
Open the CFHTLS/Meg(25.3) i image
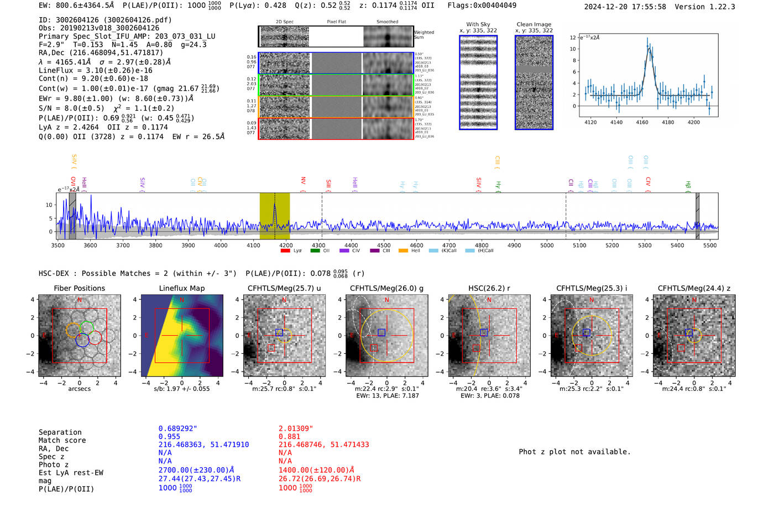[x=592, y=336]
